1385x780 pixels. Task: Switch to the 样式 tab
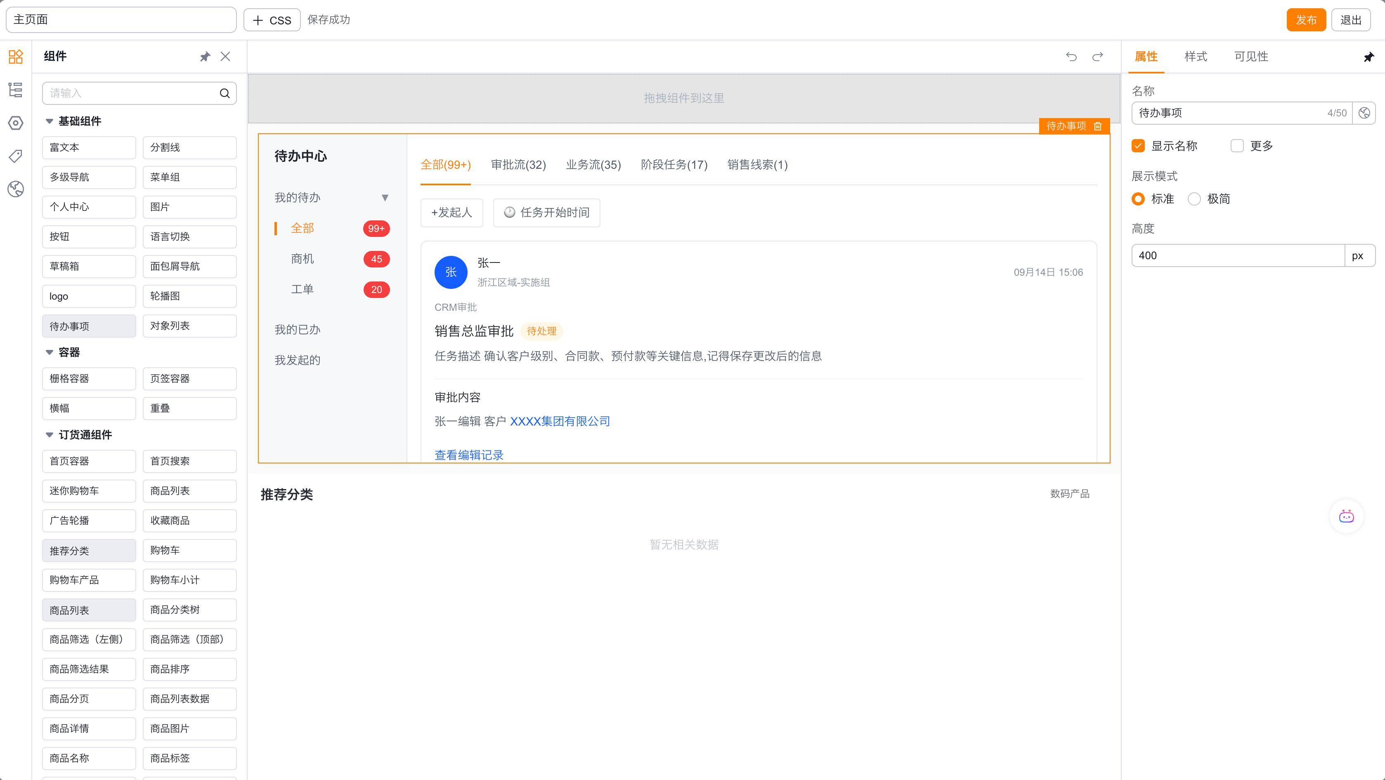coord(1195,57)
